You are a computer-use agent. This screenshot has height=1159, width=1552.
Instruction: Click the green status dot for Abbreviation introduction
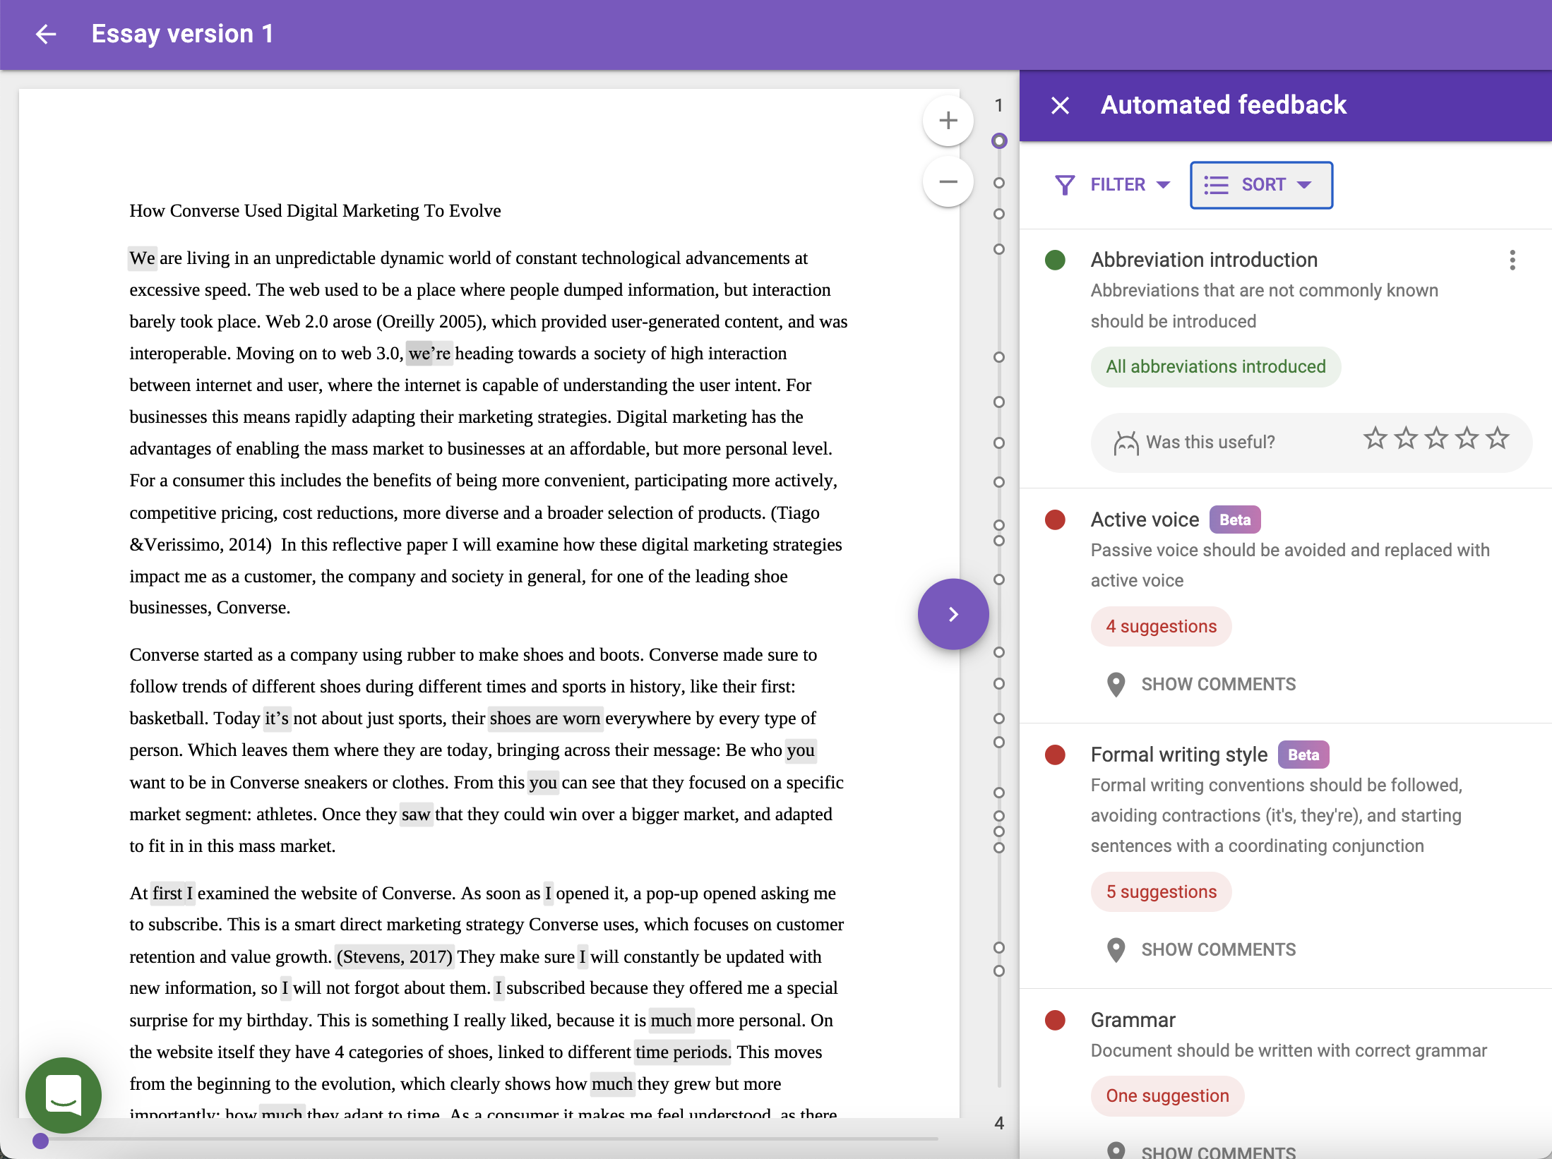1055,260
